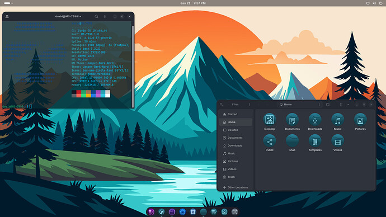This screenshot has width=386, height=217.
Task: Select Documents in the Files sidebar
Action: (236, 138)
